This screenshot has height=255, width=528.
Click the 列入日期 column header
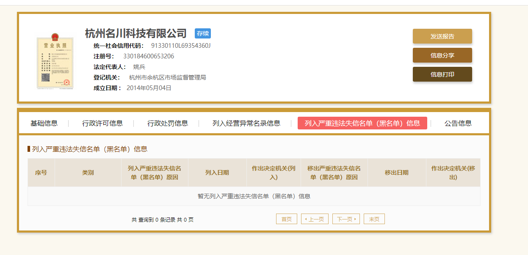pyautogui.click(x=217, y=173)
